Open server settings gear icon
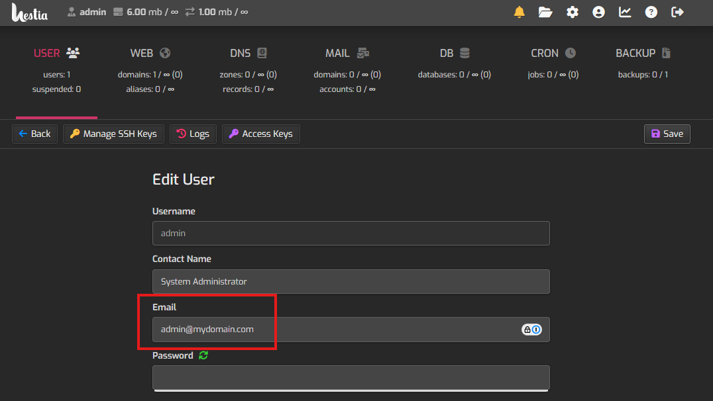 tap(572, 12)
